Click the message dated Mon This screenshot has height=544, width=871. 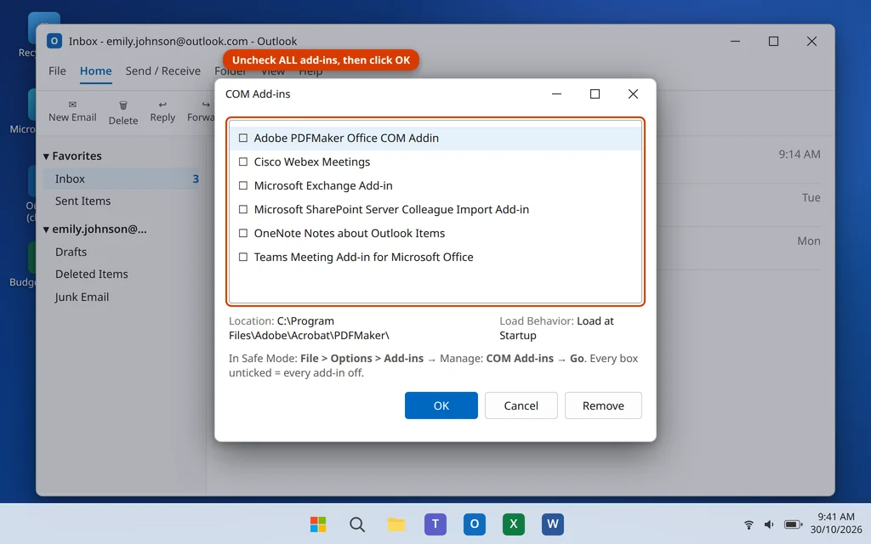809,241
